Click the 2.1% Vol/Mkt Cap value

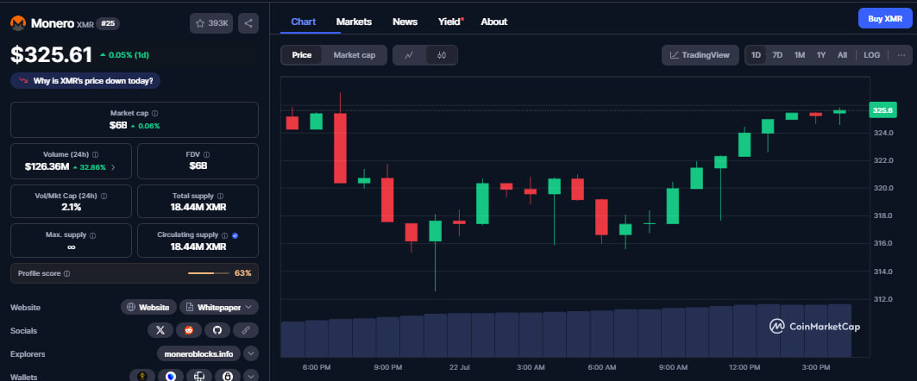point(71,208)
